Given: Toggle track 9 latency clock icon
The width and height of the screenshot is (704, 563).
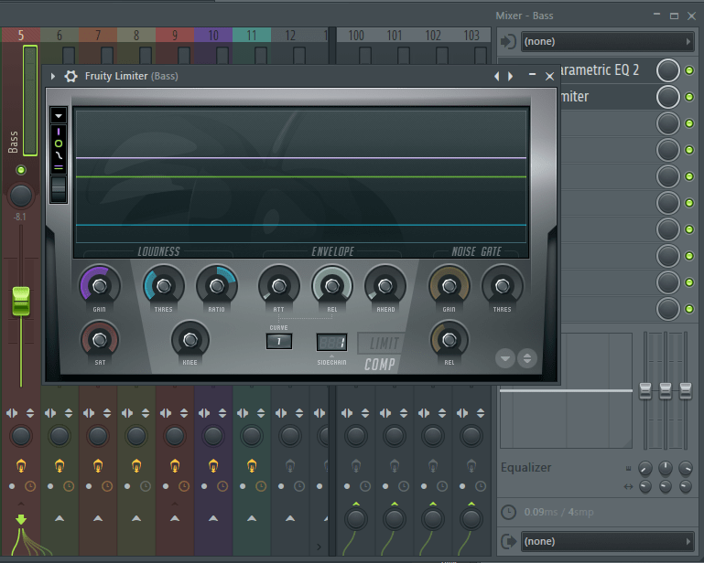Looking at the screenshot, I should (184, 486).
